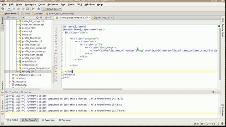Viewport: 226px width, 127px height.
Task: Open the Default task dropdown
Action: point(52,9)
